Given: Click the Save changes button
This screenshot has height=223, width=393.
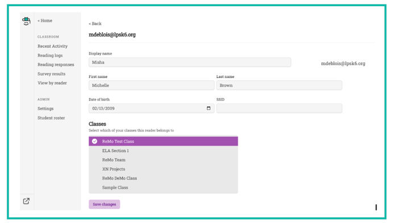Looking at the screenshot, I should click(104, 204).
